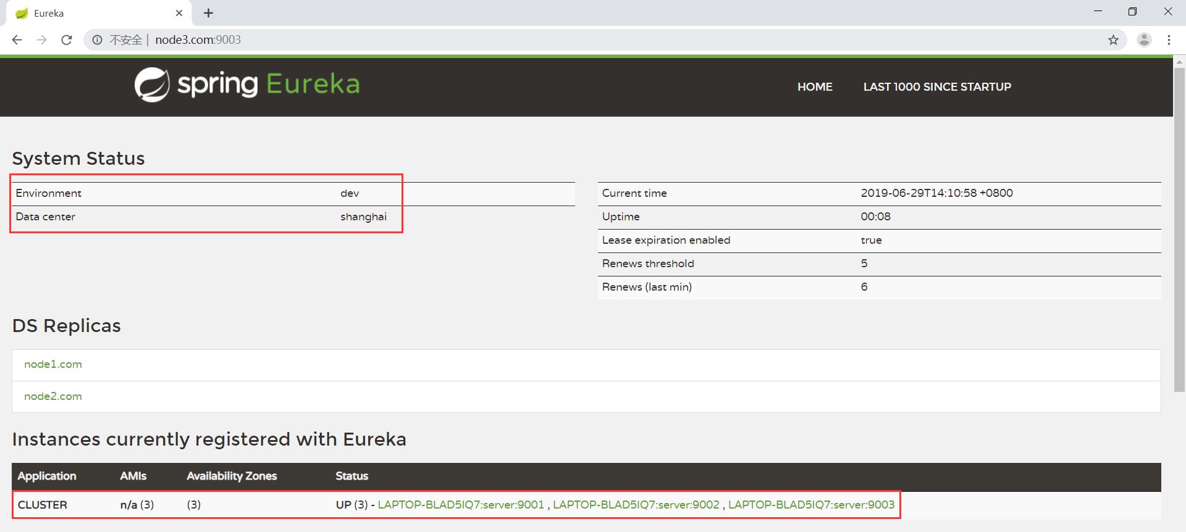The height and width of the screenshot is (532, 1186).
Task: Click the 'Environment' label
Action: pos(48,193)
